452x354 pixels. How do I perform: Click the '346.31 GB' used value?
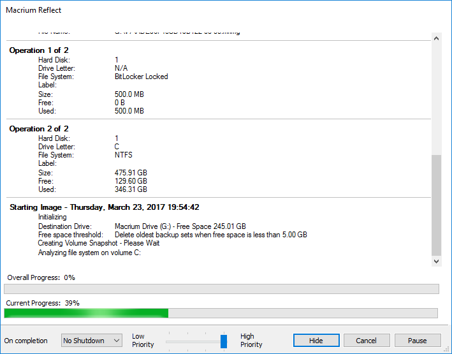coord(131,189)
